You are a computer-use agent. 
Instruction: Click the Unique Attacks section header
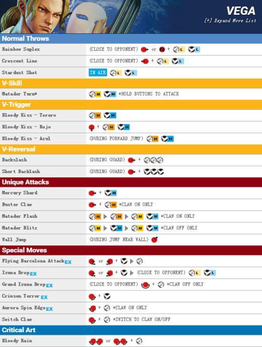tap(131, 182)
